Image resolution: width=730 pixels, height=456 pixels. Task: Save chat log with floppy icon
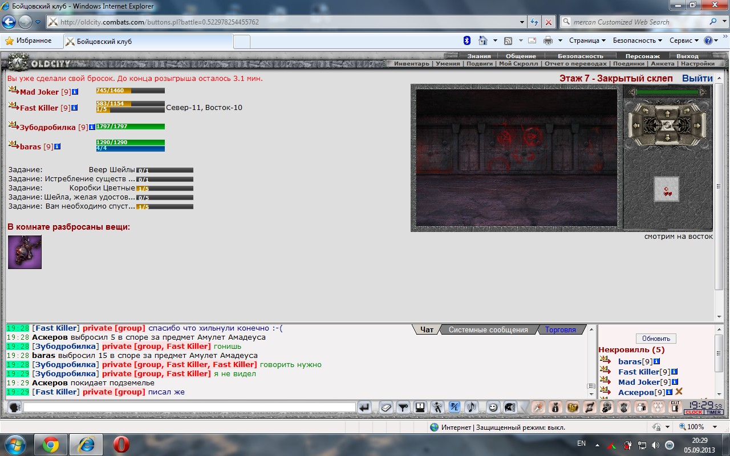[x=420, y=408]
